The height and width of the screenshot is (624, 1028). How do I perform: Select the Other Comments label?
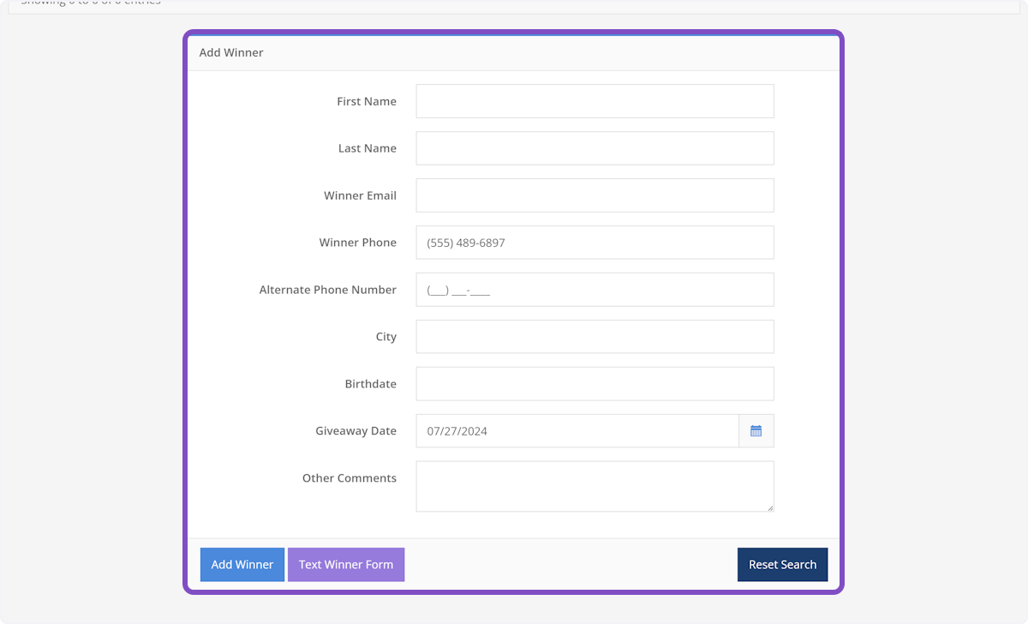click(350, 477)
